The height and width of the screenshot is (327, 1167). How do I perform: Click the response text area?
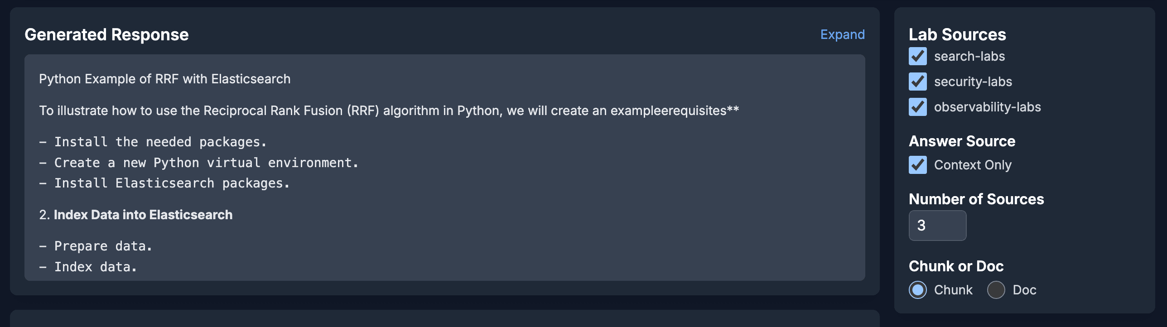point(444,172)
